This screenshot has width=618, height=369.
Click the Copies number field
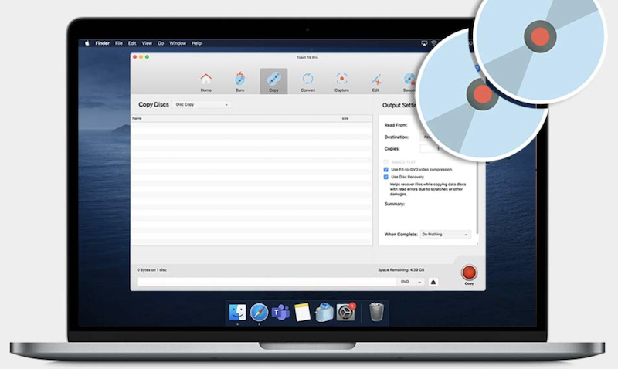430,148
